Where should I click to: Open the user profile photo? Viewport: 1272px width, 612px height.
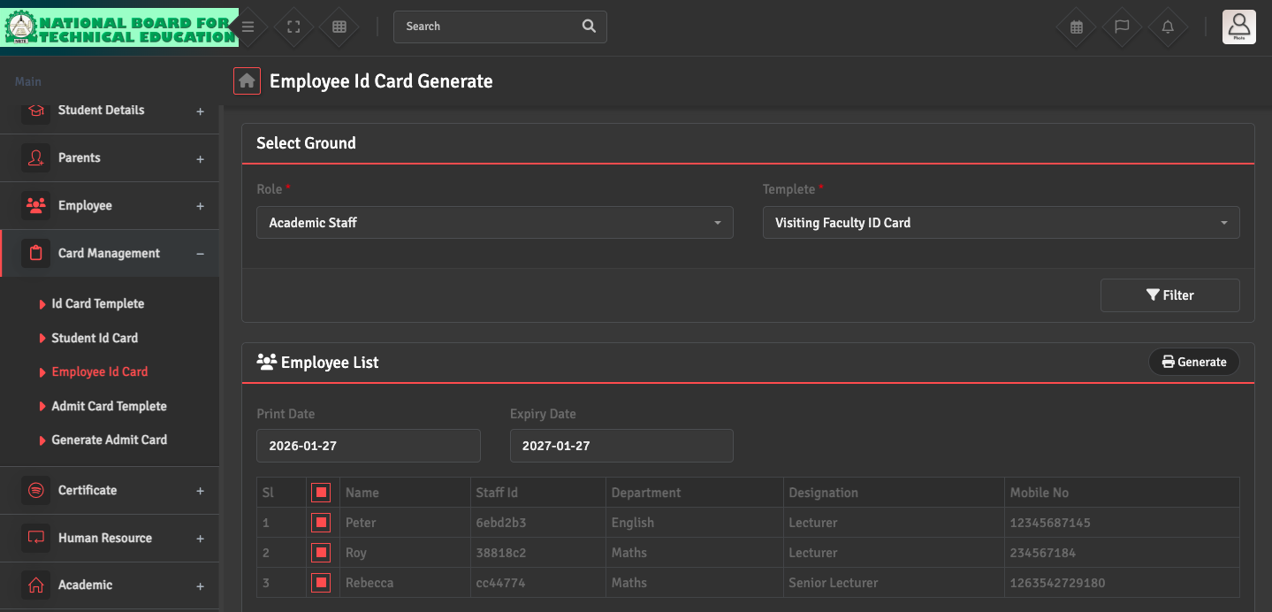coord(1238,27)
